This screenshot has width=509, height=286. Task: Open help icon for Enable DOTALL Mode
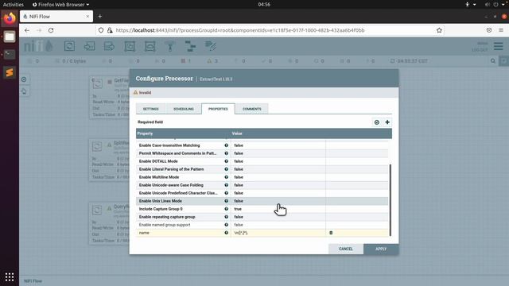(x=226, y=161)
